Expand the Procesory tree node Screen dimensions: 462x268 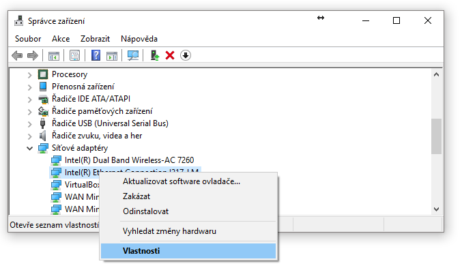point(29,75)
